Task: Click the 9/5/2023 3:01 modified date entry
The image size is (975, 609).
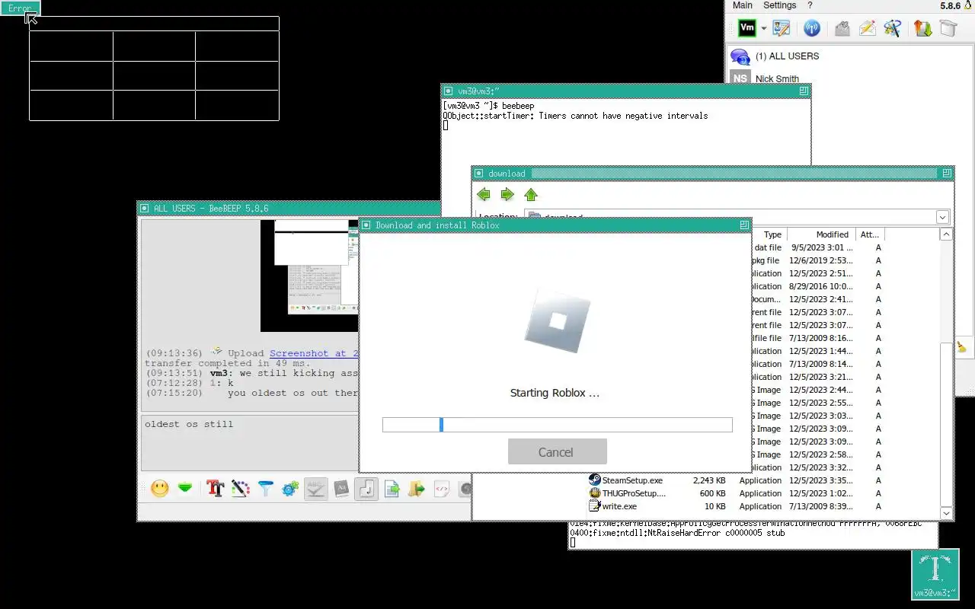Action: pos(822,247)
